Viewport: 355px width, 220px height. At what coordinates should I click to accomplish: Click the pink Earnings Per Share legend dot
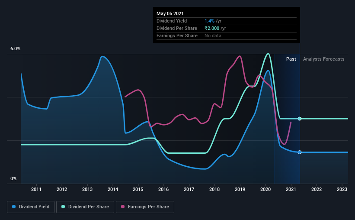[x=123, y=207]
